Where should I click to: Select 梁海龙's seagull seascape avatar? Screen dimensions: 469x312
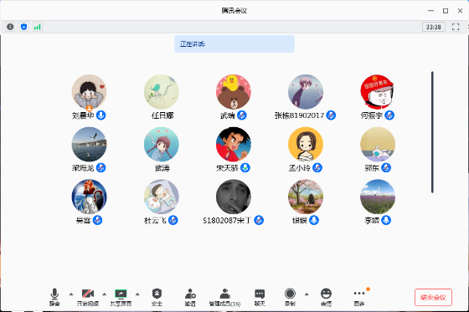coord(89,145)
